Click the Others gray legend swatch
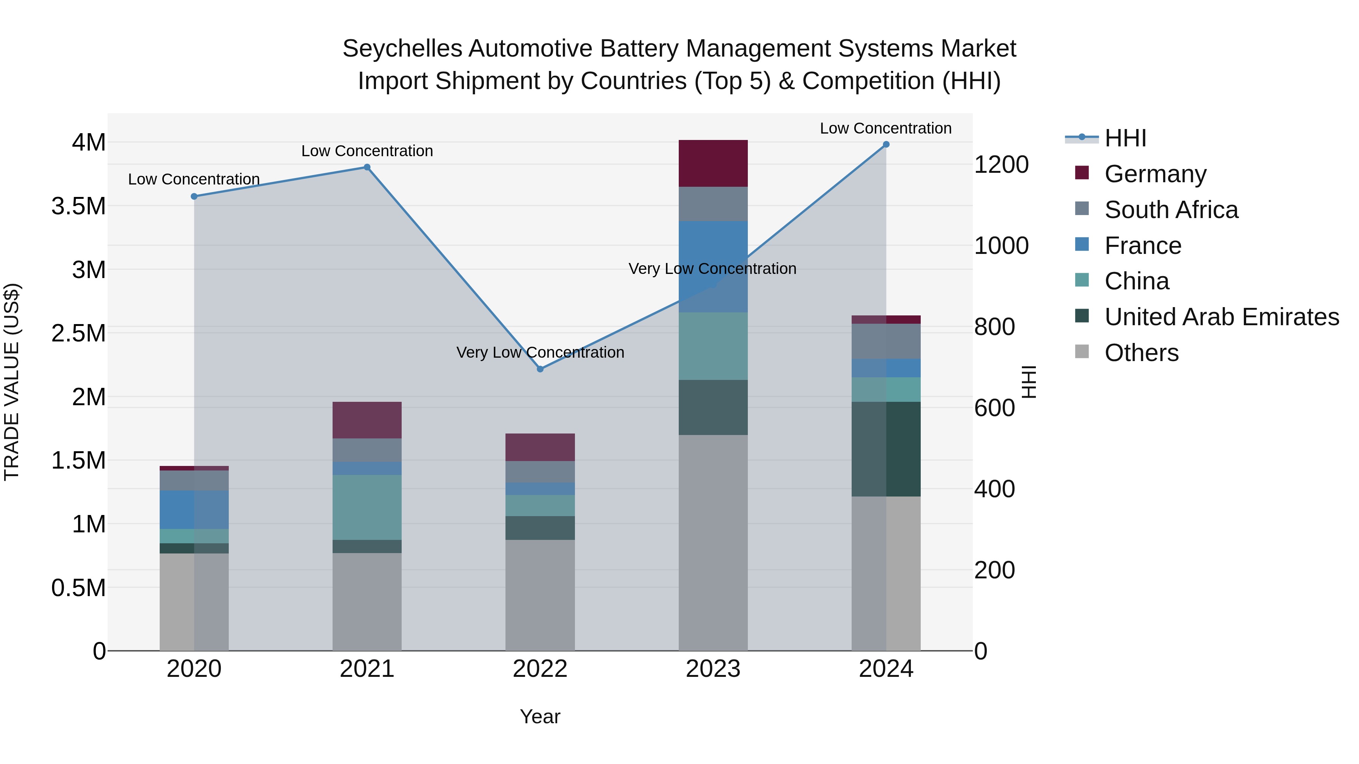Image resolution: width=1359 pixels, height=764 pixels. pos(1082,352)
